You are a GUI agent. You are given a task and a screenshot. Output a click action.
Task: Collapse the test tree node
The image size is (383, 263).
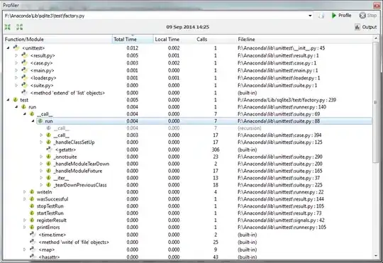click(8, 100)
